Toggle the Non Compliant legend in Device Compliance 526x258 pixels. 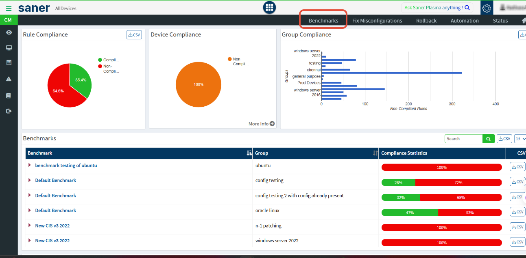(x=238, y=62)
